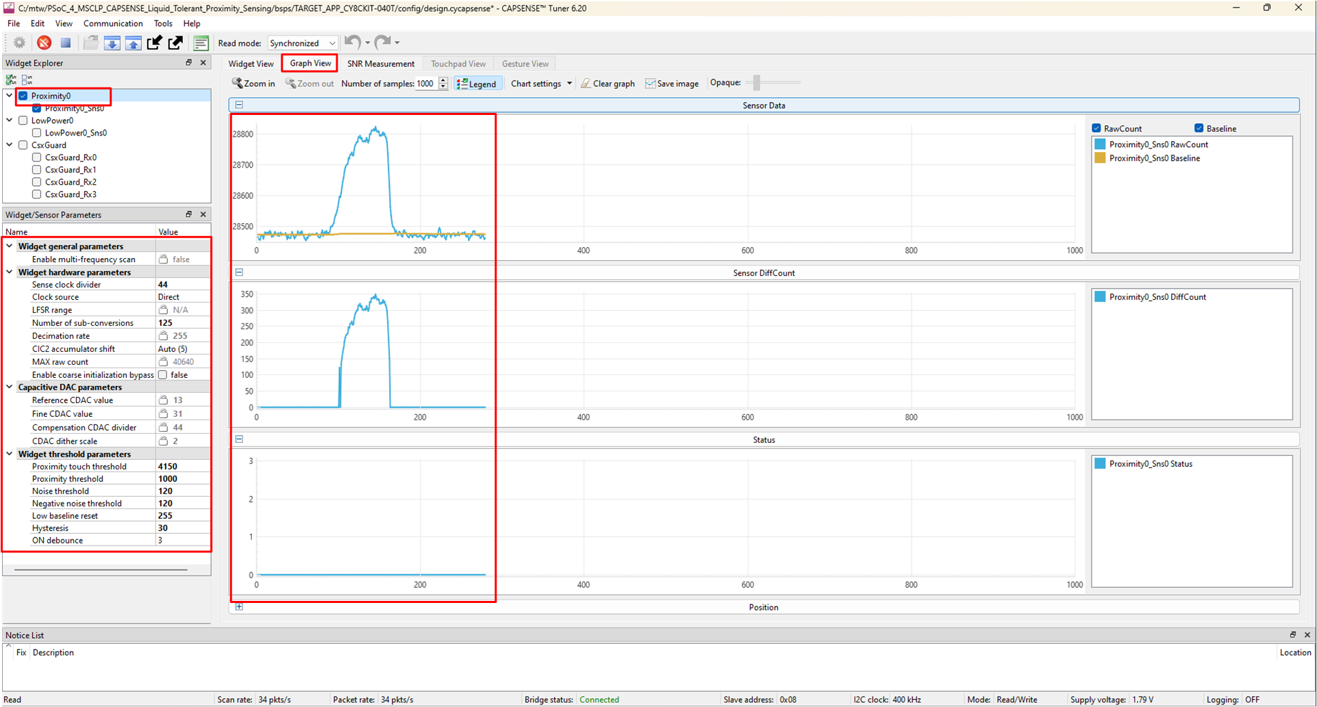1317x707 pixels.
Task: Enable the CsxGuard widget checkbox
Action: 23,145
